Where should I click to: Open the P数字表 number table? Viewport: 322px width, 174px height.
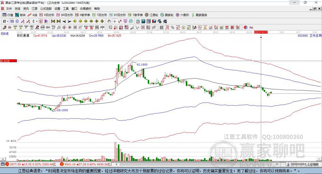(x=83, y=15)
